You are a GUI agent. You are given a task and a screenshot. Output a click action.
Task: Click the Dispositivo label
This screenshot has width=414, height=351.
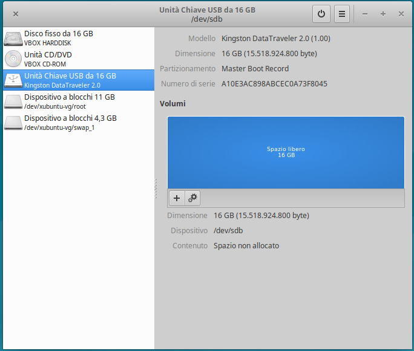coord(189,231)
